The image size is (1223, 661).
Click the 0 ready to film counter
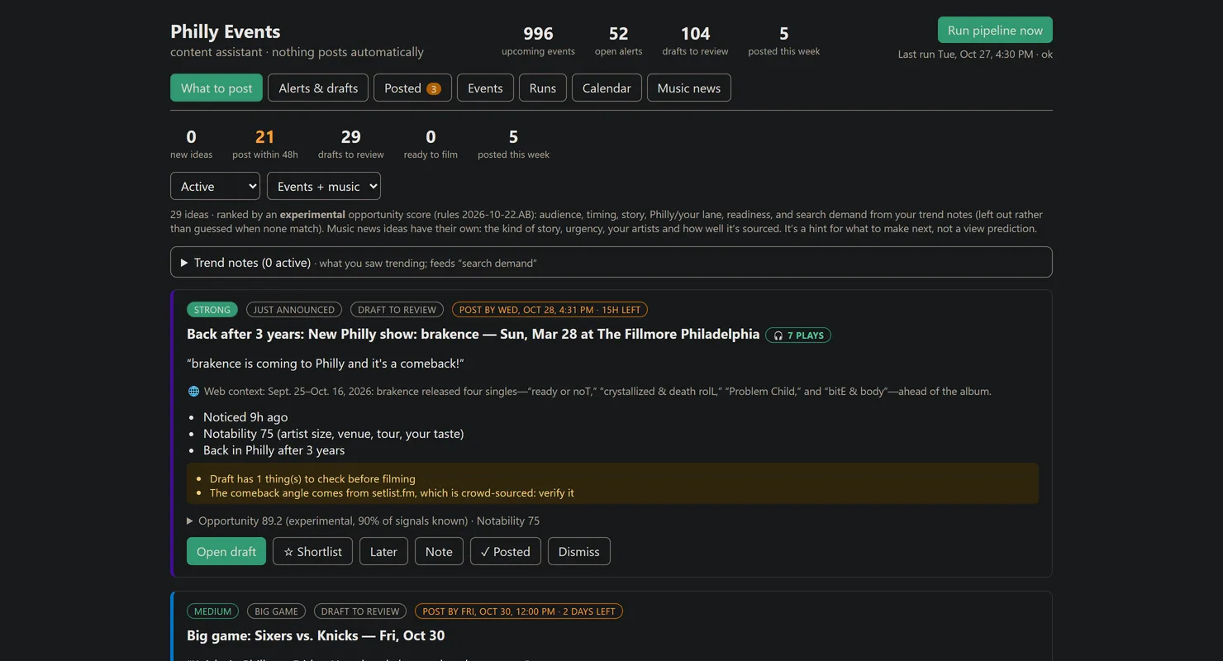(431, 144)
